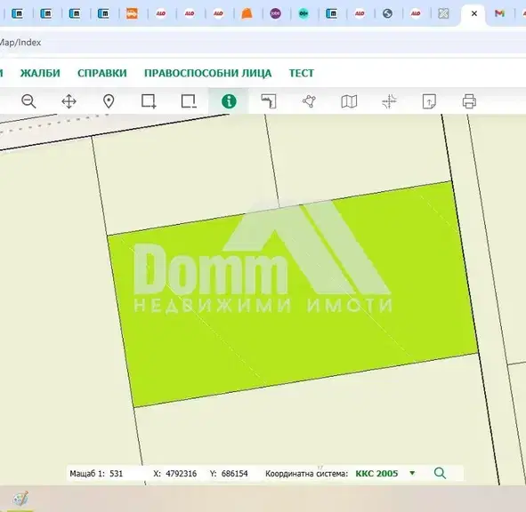Choose the location pin marker tool
This screenshot has width=526, height=512.
click(x=109, y=101)
